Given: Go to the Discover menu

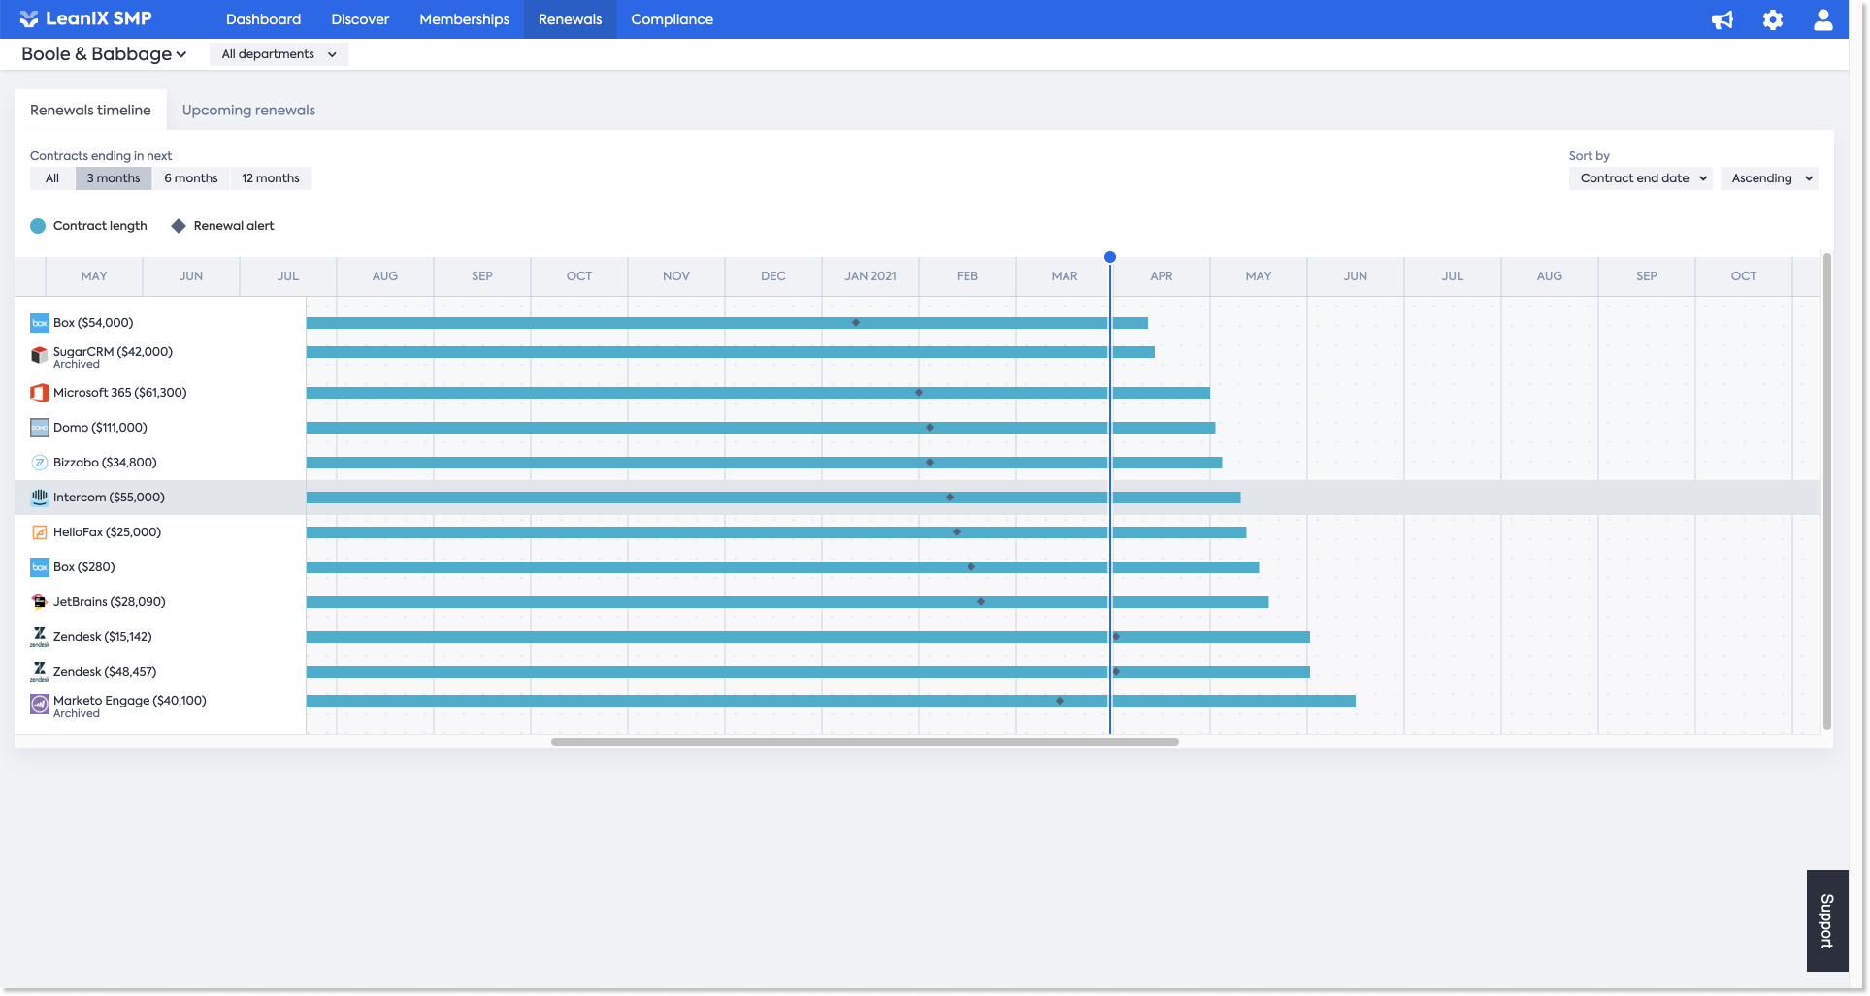Looking at the screenshot, I should 360,19.
